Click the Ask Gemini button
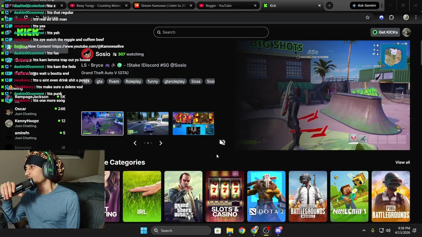 pyautogui.click(x=364, y=6)
